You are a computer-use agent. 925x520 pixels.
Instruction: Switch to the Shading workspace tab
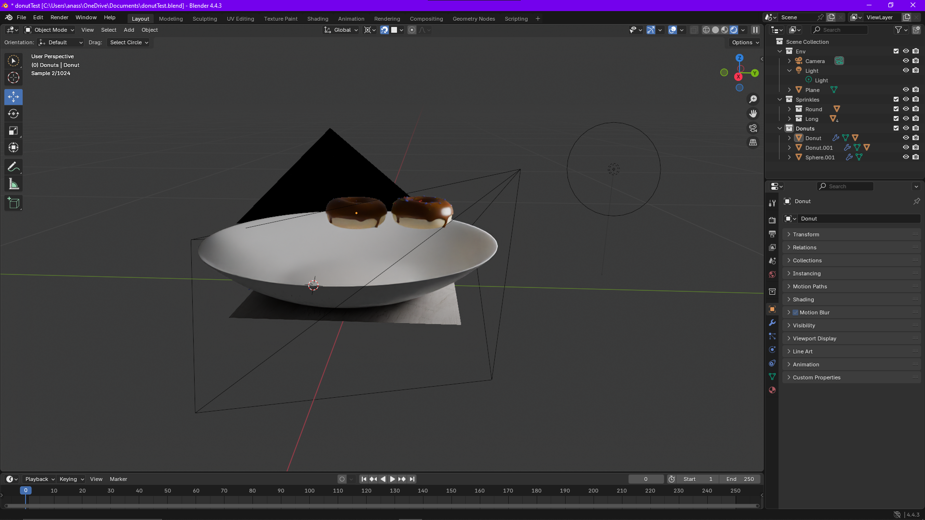[317, 19]
